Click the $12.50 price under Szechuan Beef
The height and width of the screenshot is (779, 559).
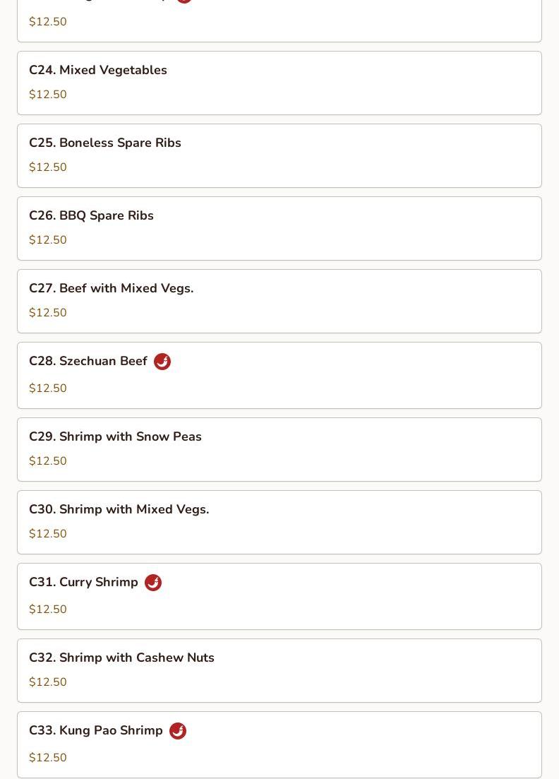[x=48, y=388]
